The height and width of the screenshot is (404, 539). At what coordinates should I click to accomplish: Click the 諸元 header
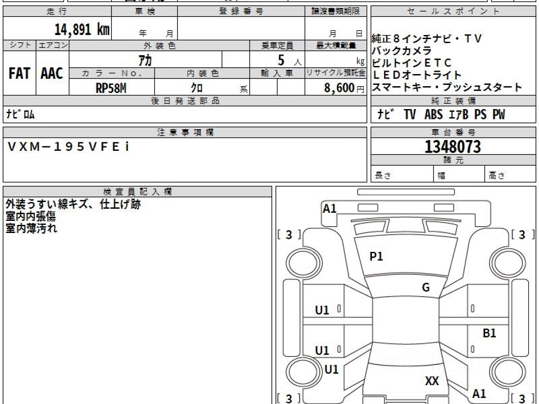pos(453,160)
